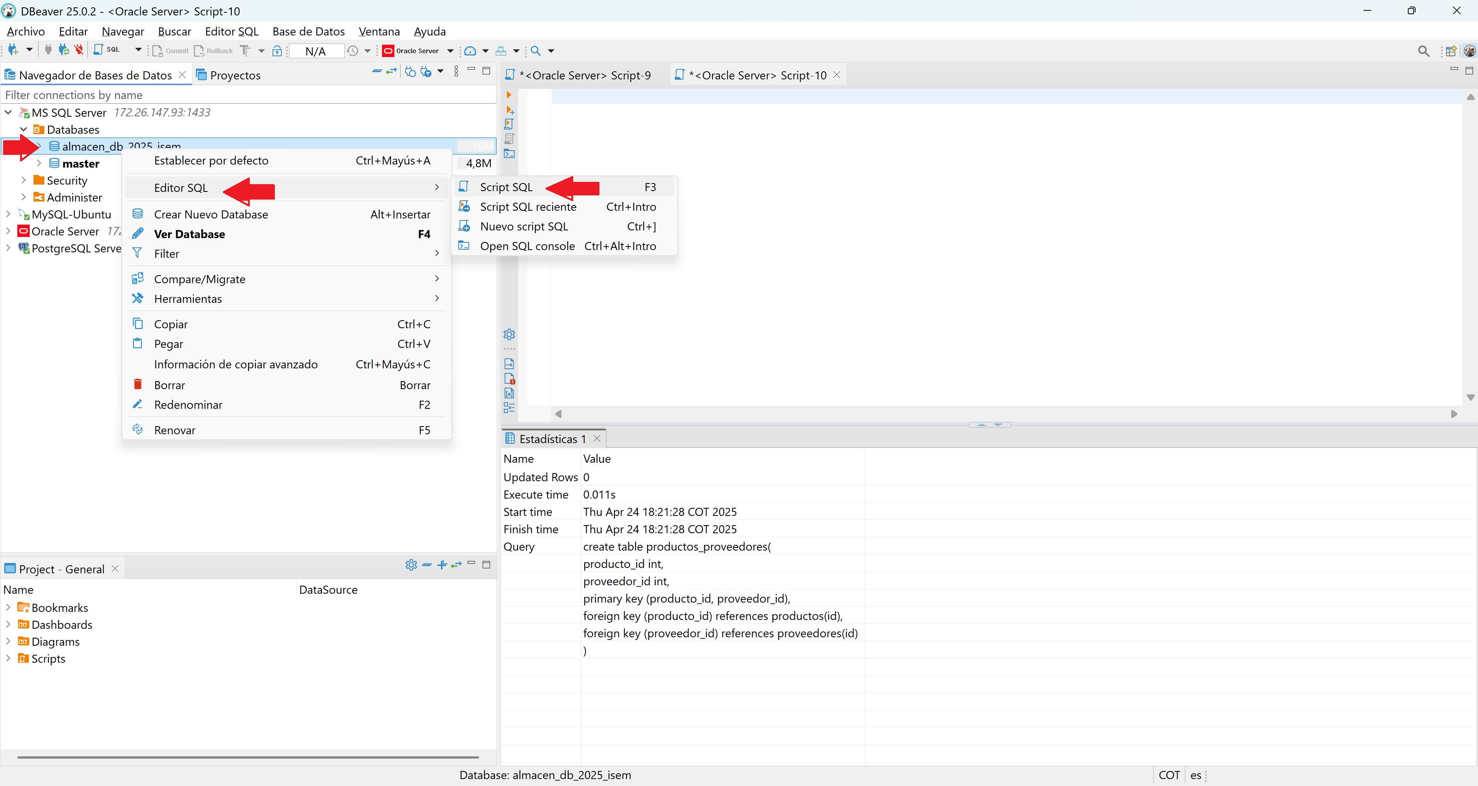Choose Nuevo script SQL
Screen dimensions: 1478x786
point(565,227)
